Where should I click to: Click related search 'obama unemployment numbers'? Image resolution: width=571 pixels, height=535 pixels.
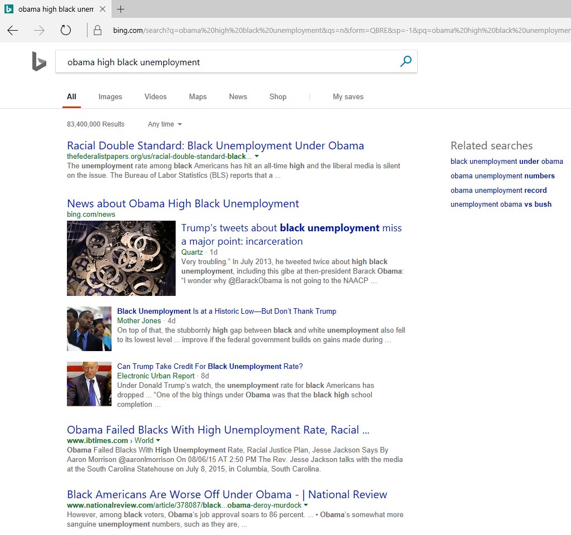point(502,176)
